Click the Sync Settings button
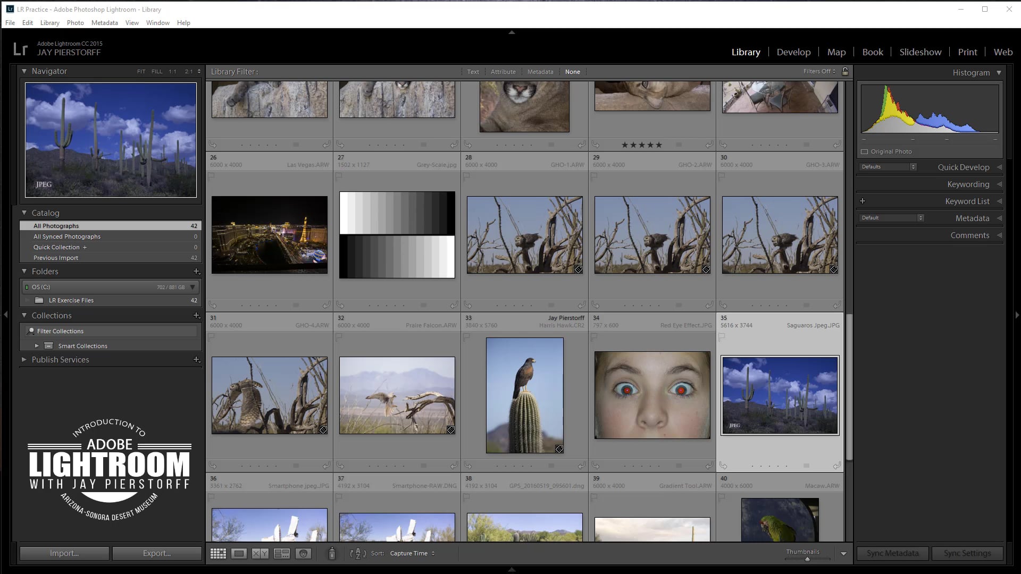 tap(967, 553)
